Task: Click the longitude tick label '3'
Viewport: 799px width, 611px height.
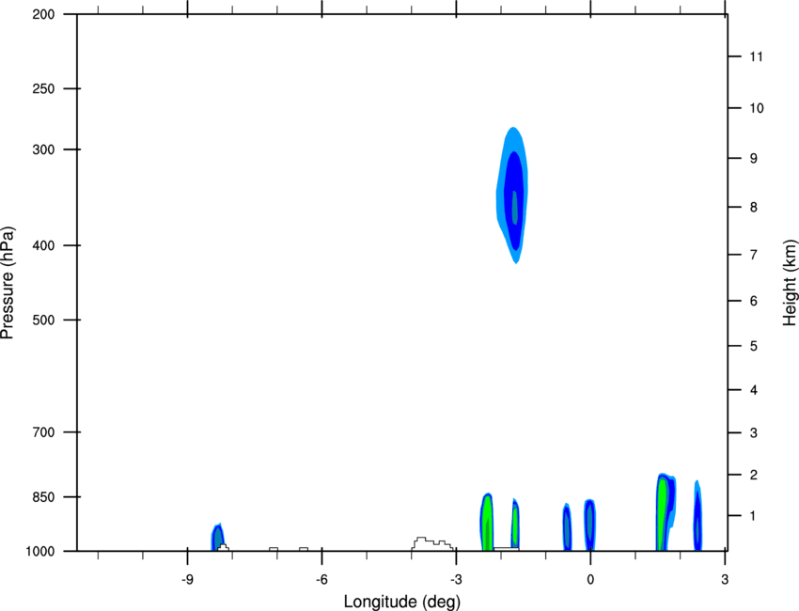Action: [725, 580]
